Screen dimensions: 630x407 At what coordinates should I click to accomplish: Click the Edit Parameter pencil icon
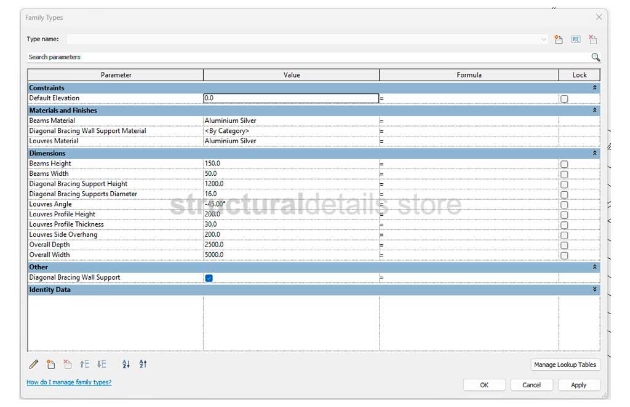click(x=34, y=365)
